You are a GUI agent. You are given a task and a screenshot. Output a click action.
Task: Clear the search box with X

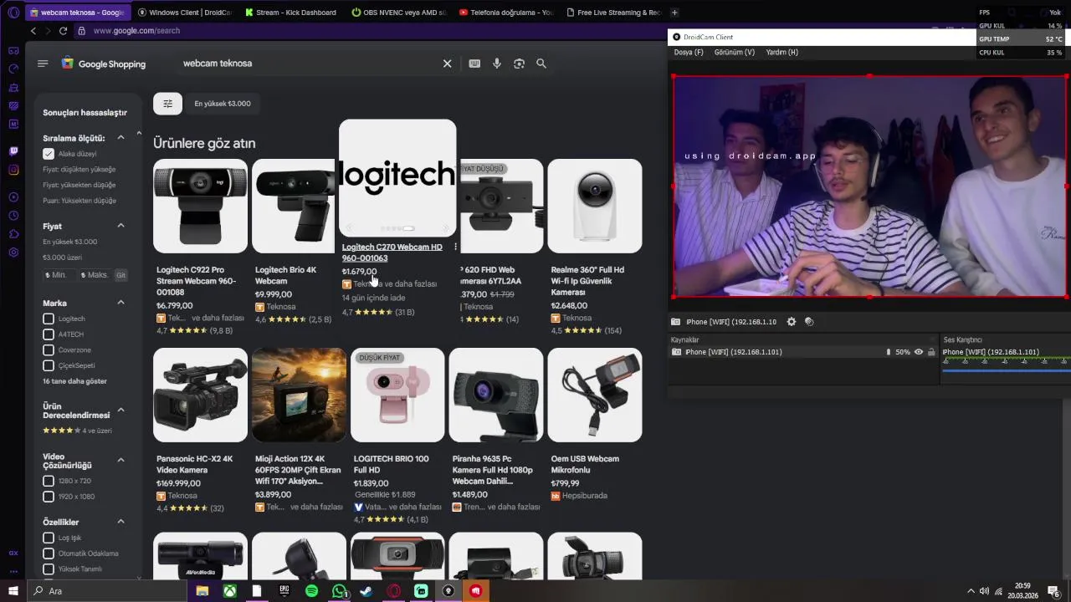pos(447,64)
